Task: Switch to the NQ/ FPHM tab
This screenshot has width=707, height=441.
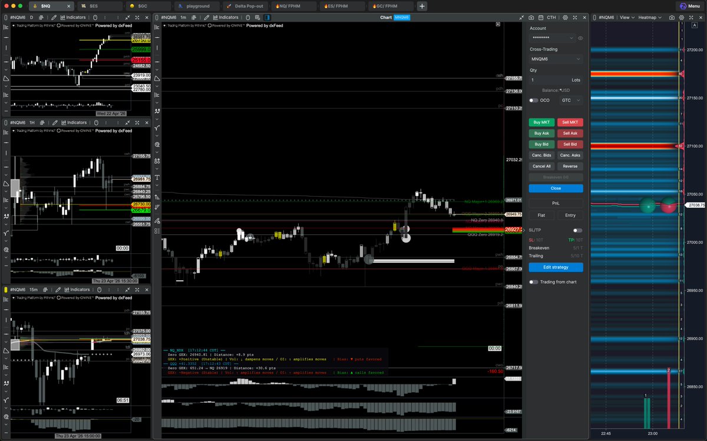Action: pyautogui.click(x=294, y=5)
